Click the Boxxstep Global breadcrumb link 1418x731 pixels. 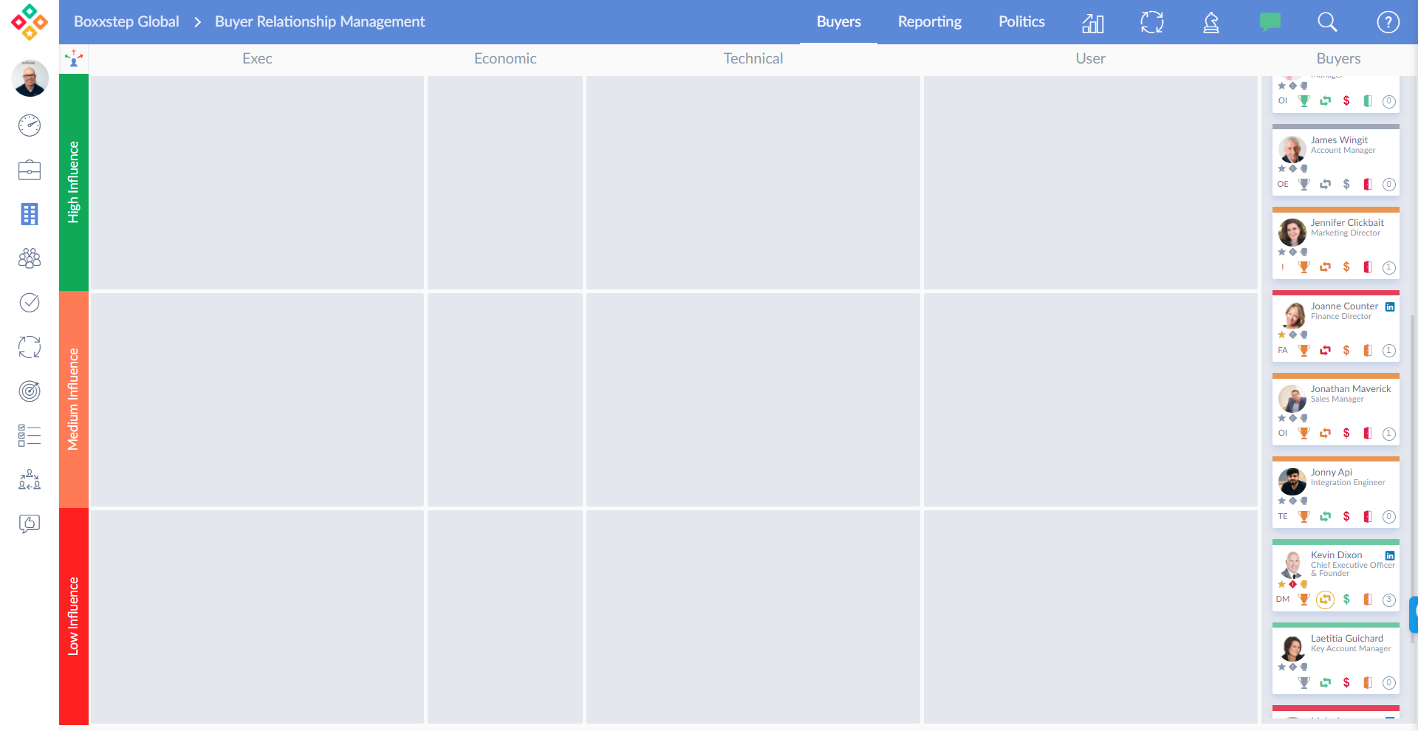pos(126,21)
